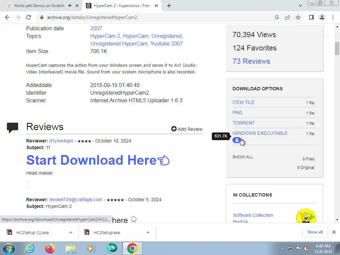340x255 pixels.
Task: Toggle the browser side panel
Action: coord(311,17)
